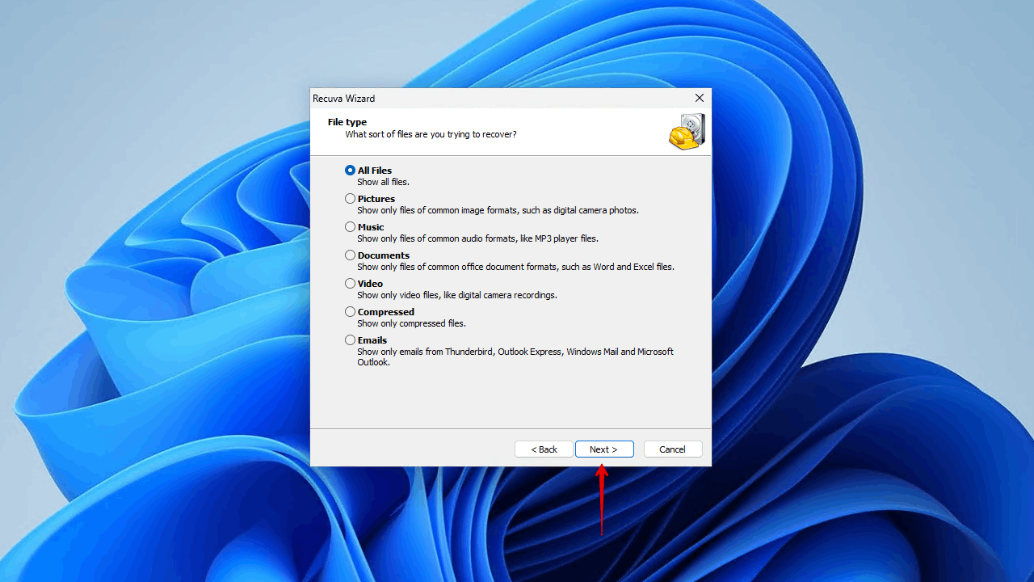This screenshot has width=1034, height=582.
Task: Select the All Files radio button
Action: [350, 171]
